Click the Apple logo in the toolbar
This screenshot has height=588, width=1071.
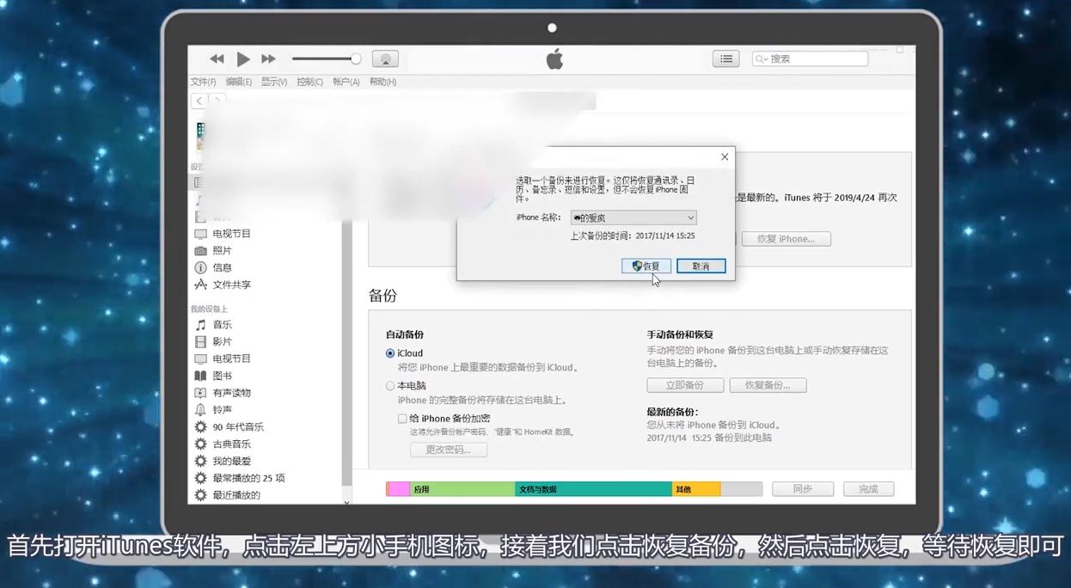tap(554, 58)
